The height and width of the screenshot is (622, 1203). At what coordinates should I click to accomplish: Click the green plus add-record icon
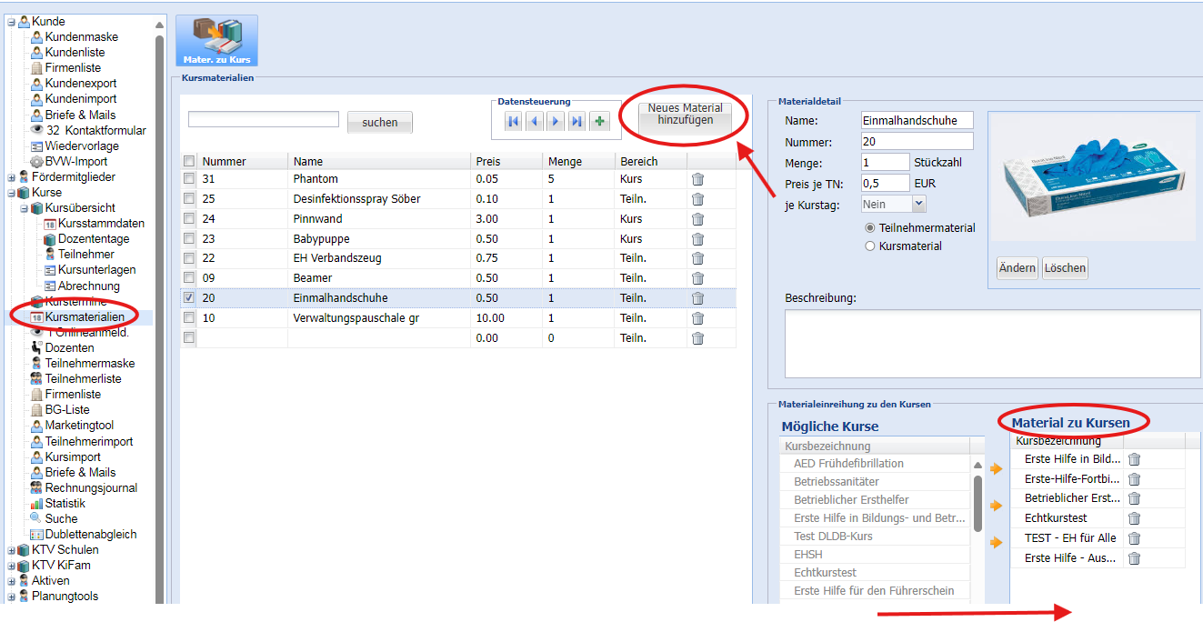(x=599, y=121)
